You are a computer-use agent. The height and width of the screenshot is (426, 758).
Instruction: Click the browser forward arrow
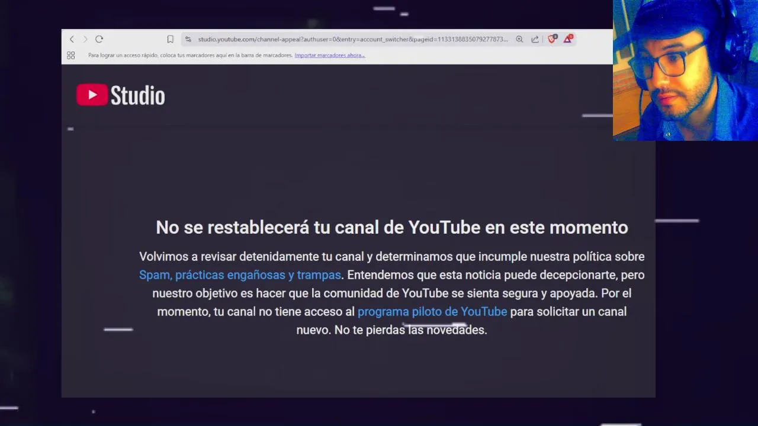85,39
